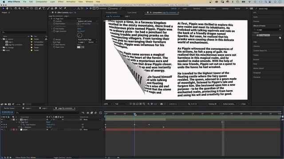
Task: Open the graph editor in timeline
Action: [101, 113]
